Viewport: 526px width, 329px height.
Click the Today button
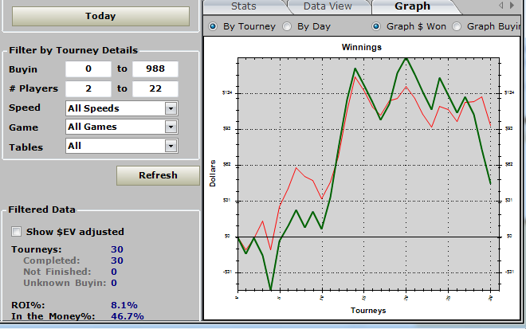(x=100, y=16)
